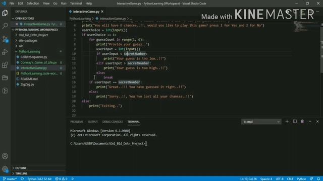The image size is (323, 181).
Task: Expand the Outline section
Action: (21, 168)
